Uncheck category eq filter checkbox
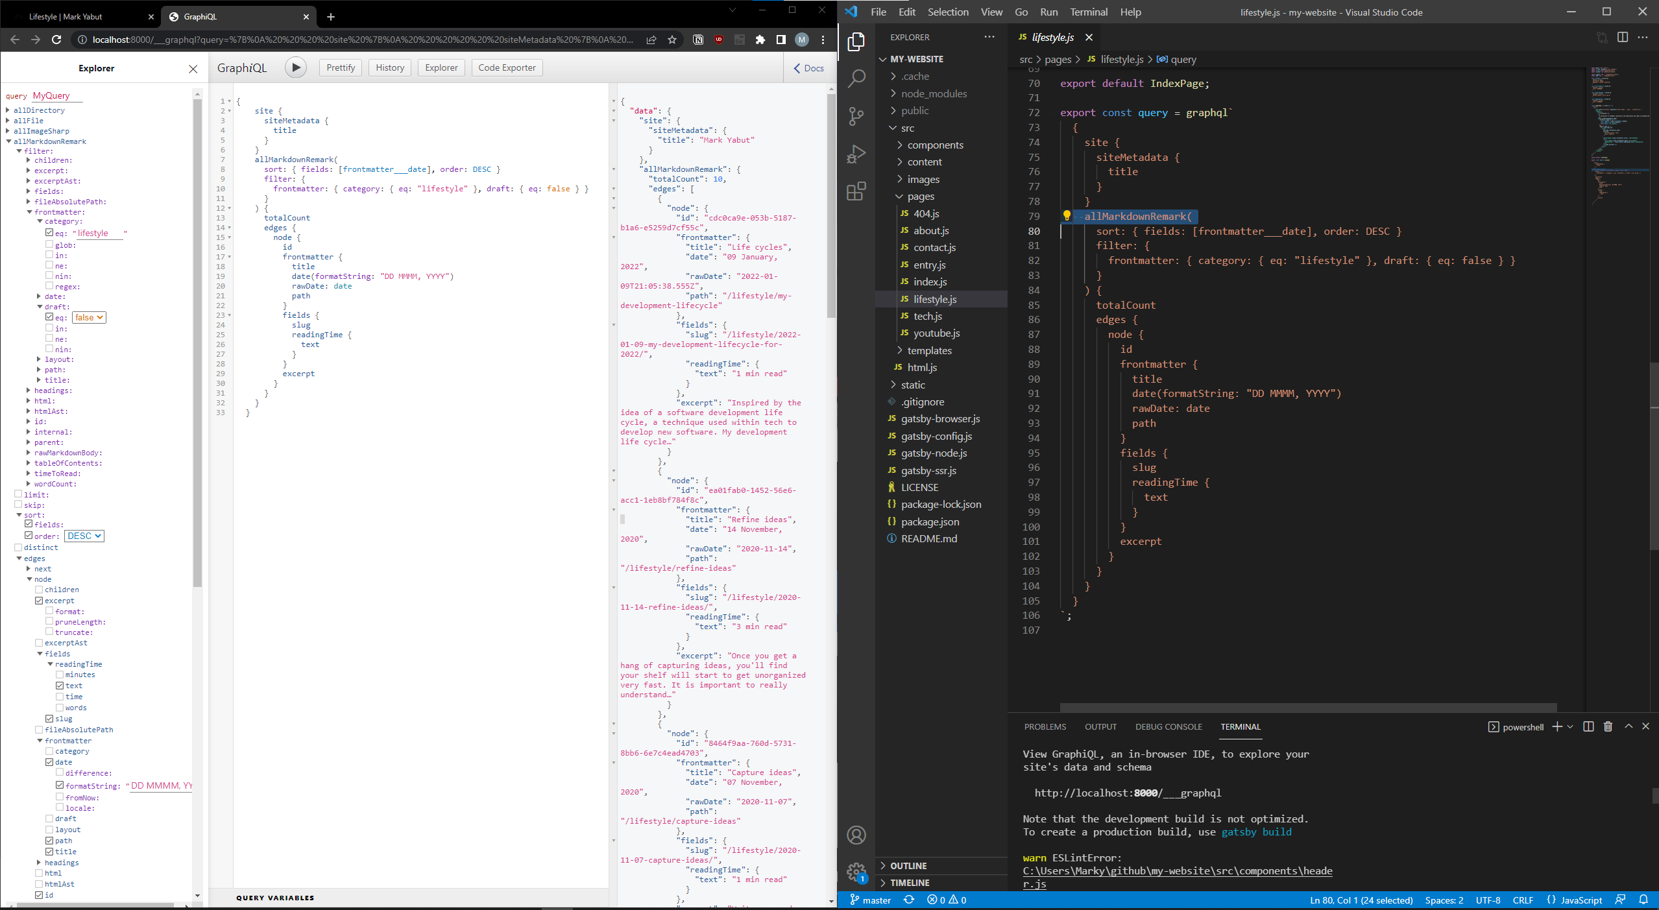Screen dimensions: 1659x910 (x=49, y=233)
